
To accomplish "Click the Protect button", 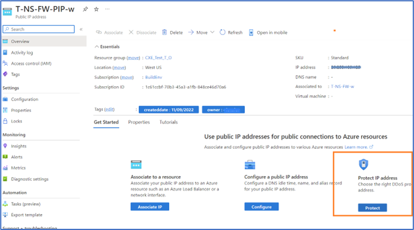I will tap(372, 208).
